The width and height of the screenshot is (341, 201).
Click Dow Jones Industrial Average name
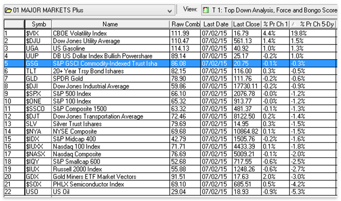(91, 86)
